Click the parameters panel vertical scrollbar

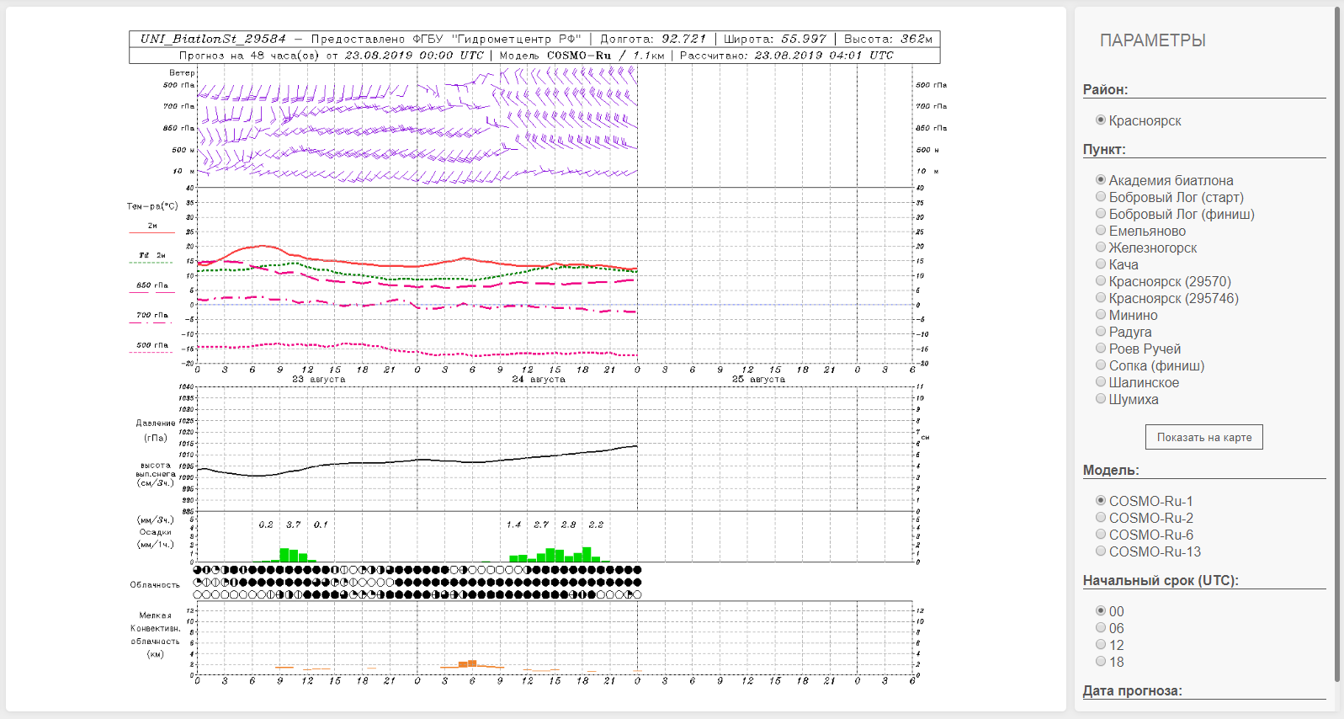tap(1338, 345)
